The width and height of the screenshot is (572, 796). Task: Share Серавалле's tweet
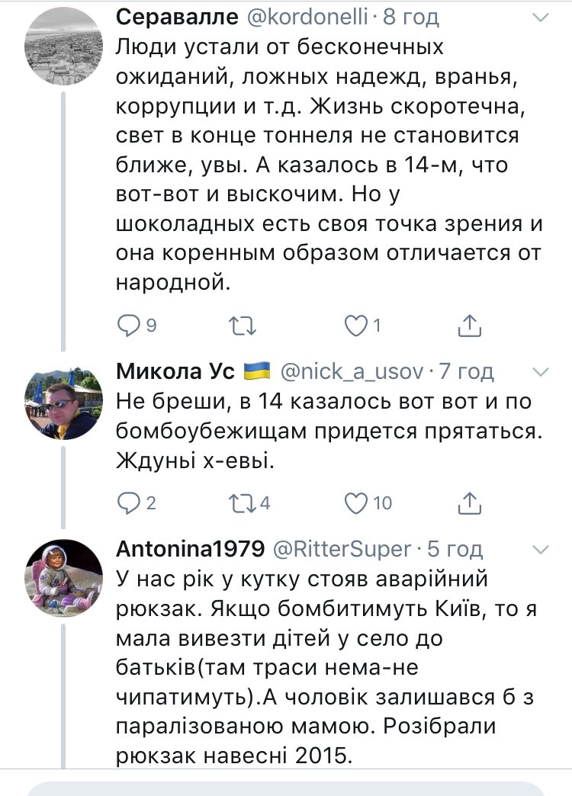click(471, 326)
